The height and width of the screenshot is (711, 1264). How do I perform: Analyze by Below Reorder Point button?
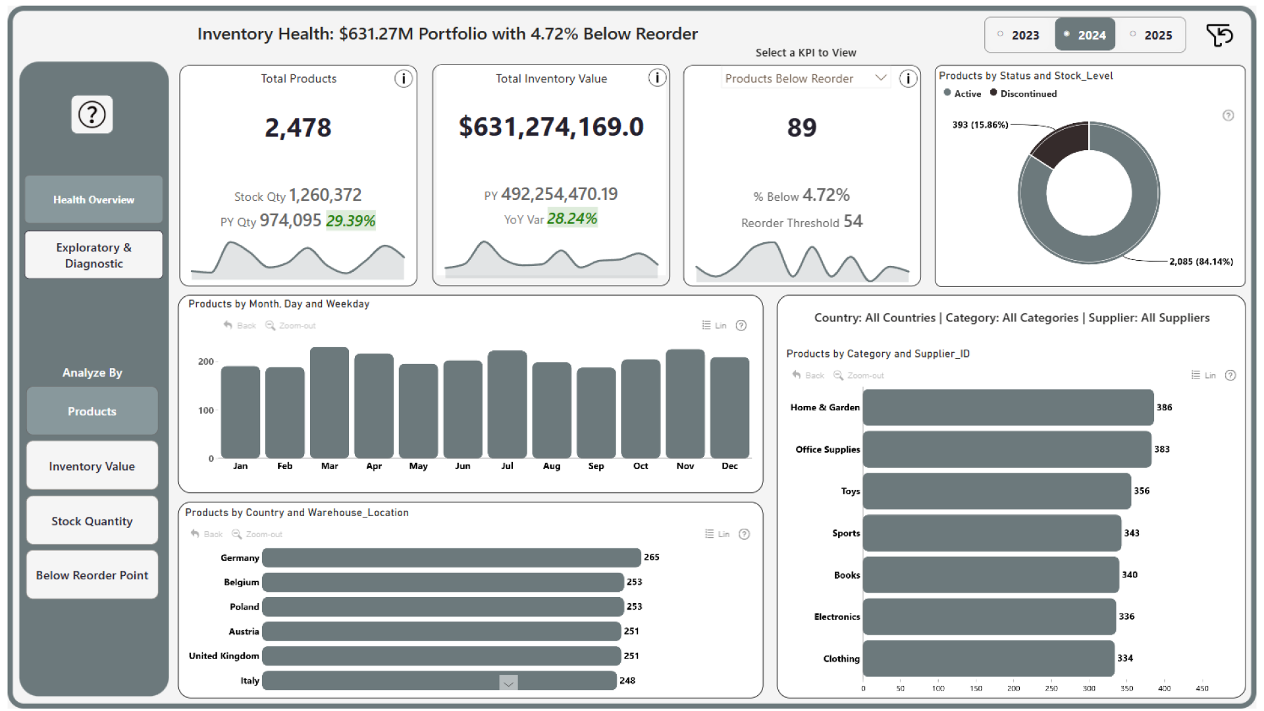92,575
